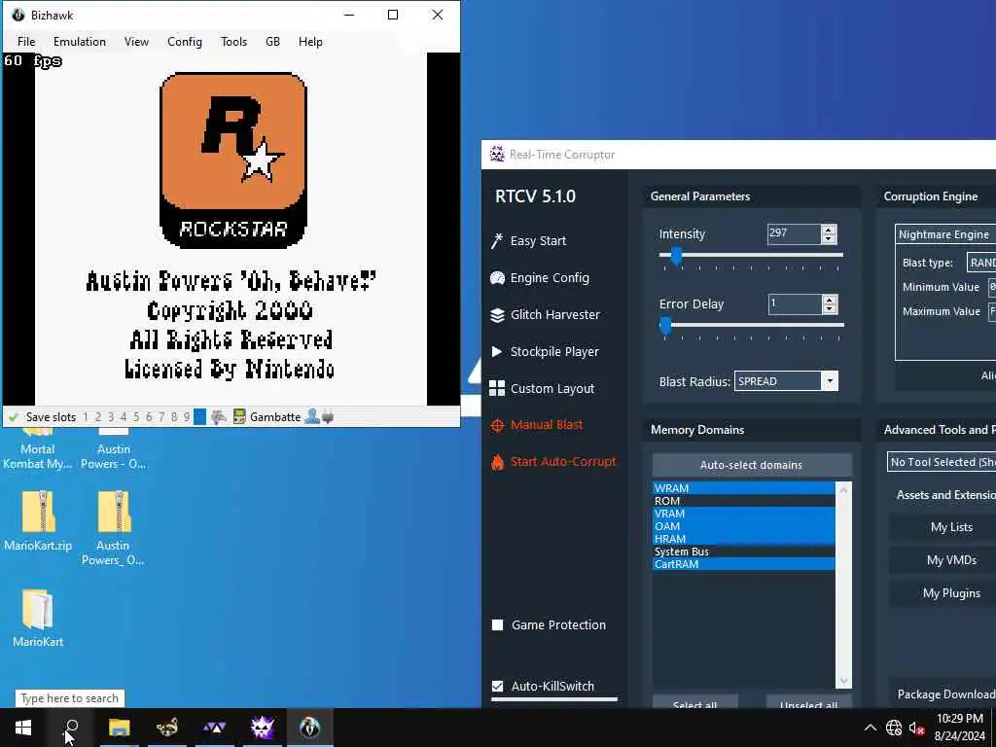Open Stockpile Player play icon
Screen dimensions: 996x747
pos(497,351)
